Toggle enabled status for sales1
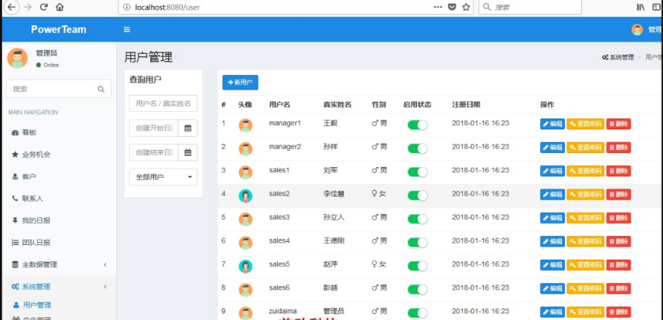663x320 pixels. click(418, 172)
